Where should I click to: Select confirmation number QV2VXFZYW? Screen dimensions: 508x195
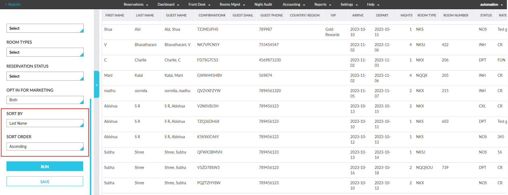click(x=209, y=91)
